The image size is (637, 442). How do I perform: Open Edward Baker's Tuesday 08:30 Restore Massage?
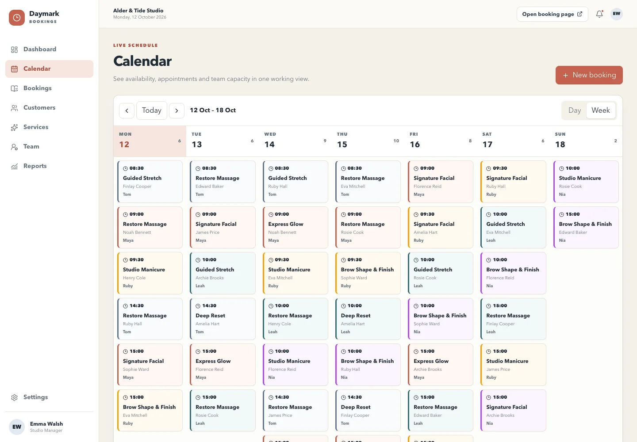(x=223, y=182)
